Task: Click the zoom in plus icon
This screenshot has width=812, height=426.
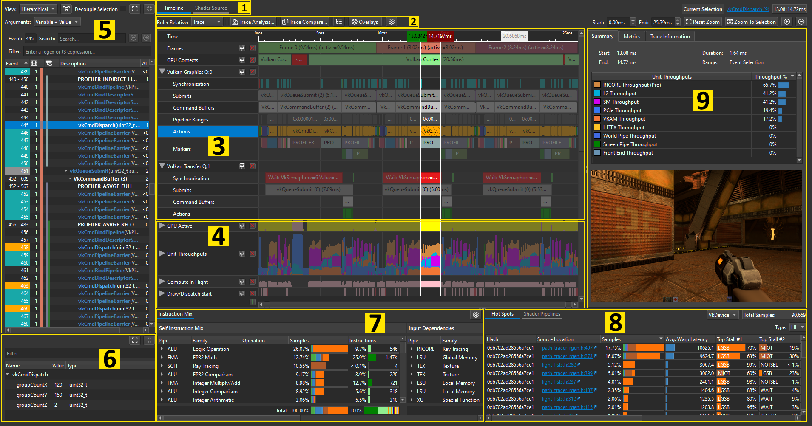Action: click(x=787, y=22)
